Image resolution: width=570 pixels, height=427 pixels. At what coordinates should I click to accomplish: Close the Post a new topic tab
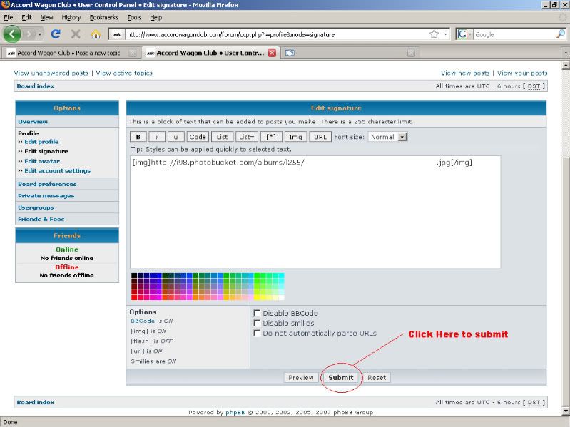(x=133, y=53)
